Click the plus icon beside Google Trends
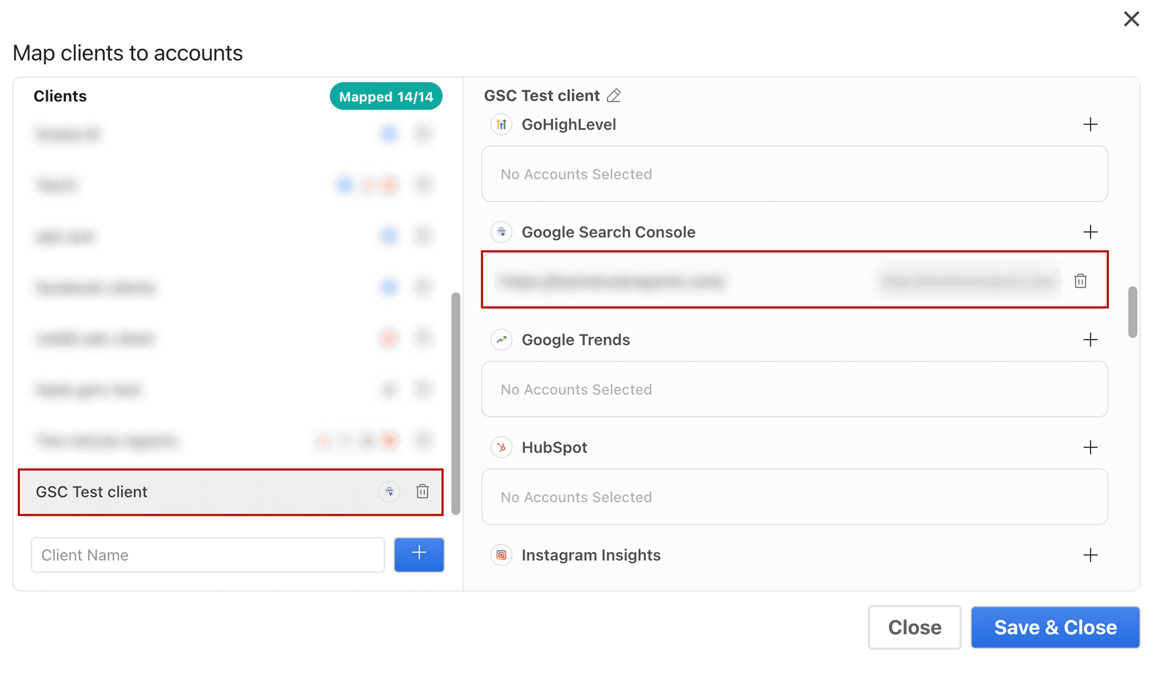Image resolution: width=1155 pixels, height=677 pixels. coord(1090,339)
